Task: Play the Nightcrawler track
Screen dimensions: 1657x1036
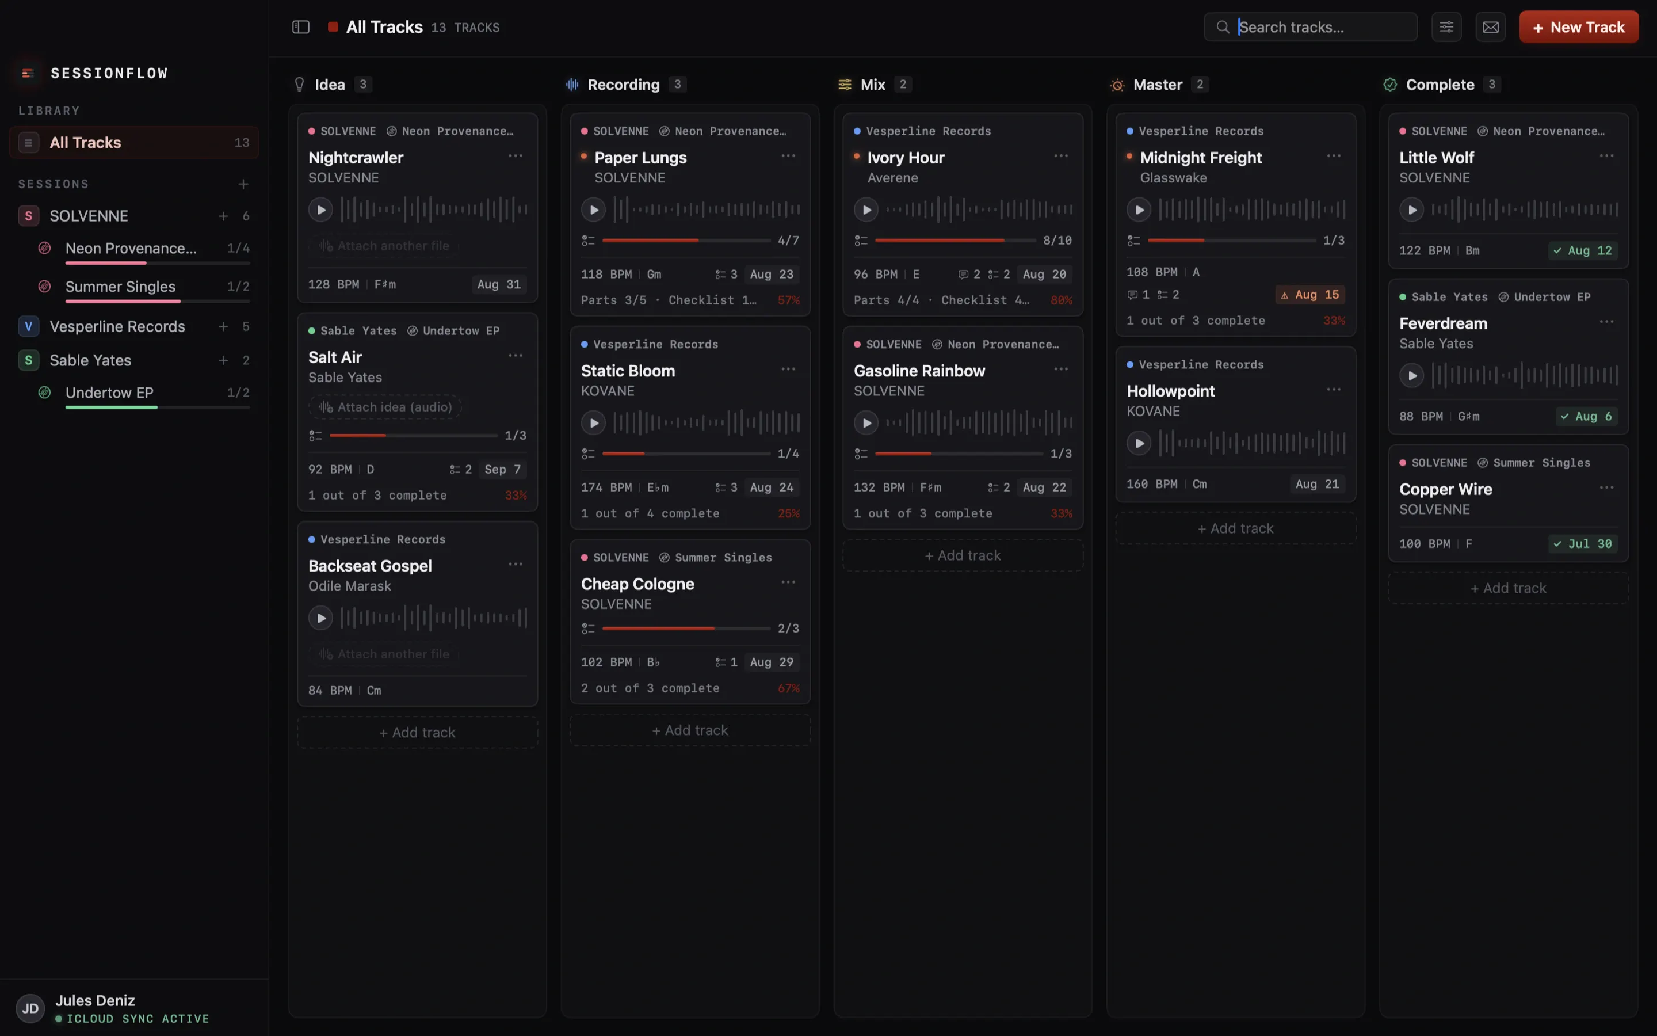Action: click(320, 209)
